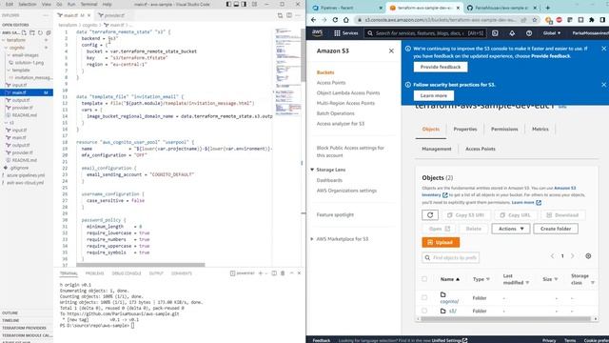
Task: Open the cognito/ folder link
Action: pyautogui.click(x=449, y=301)
